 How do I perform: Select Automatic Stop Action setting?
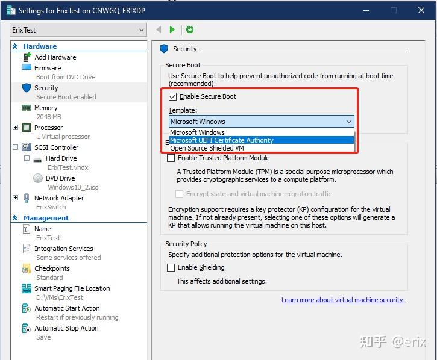pyautogui.click(x=66, y=328)
